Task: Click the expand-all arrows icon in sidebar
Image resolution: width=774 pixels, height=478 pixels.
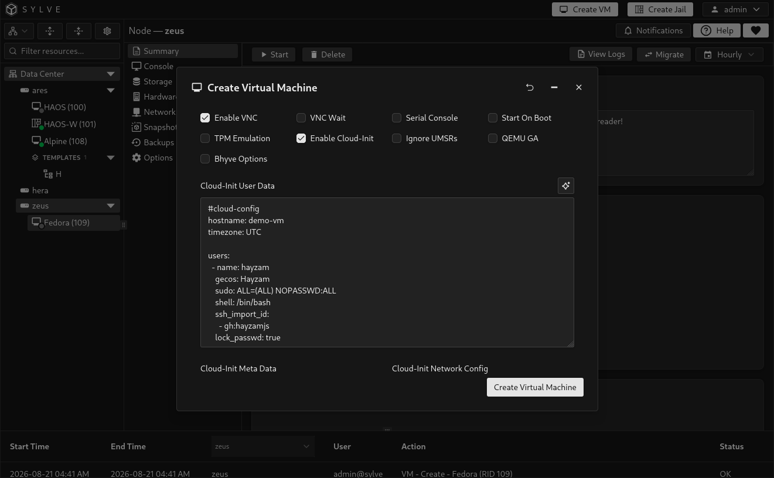Action: [50, 31]
